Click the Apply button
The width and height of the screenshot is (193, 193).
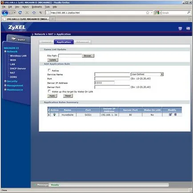[x=52, y=96]
